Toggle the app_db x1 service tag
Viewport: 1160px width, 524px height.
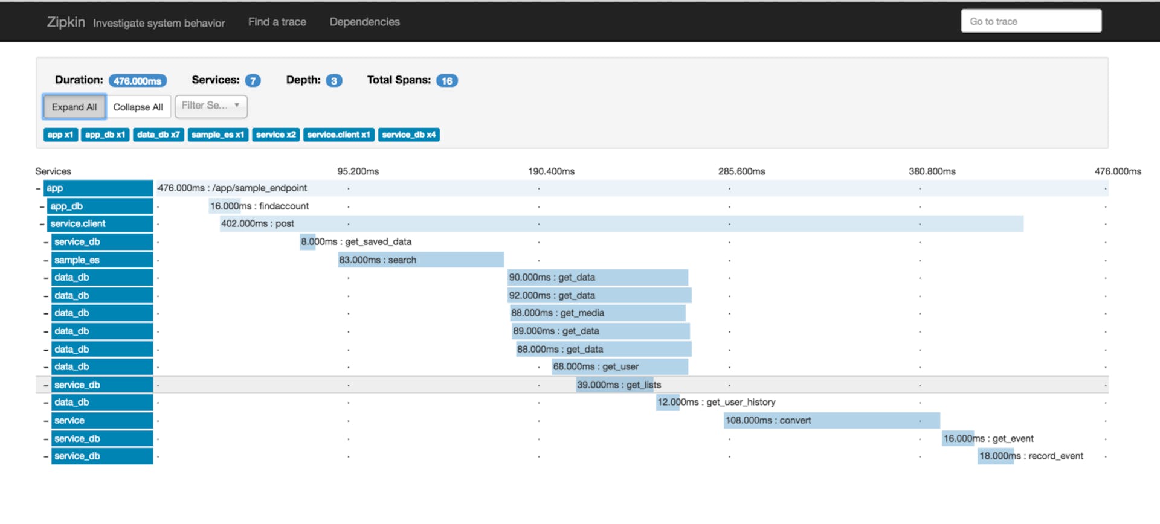tap(105, 135)
